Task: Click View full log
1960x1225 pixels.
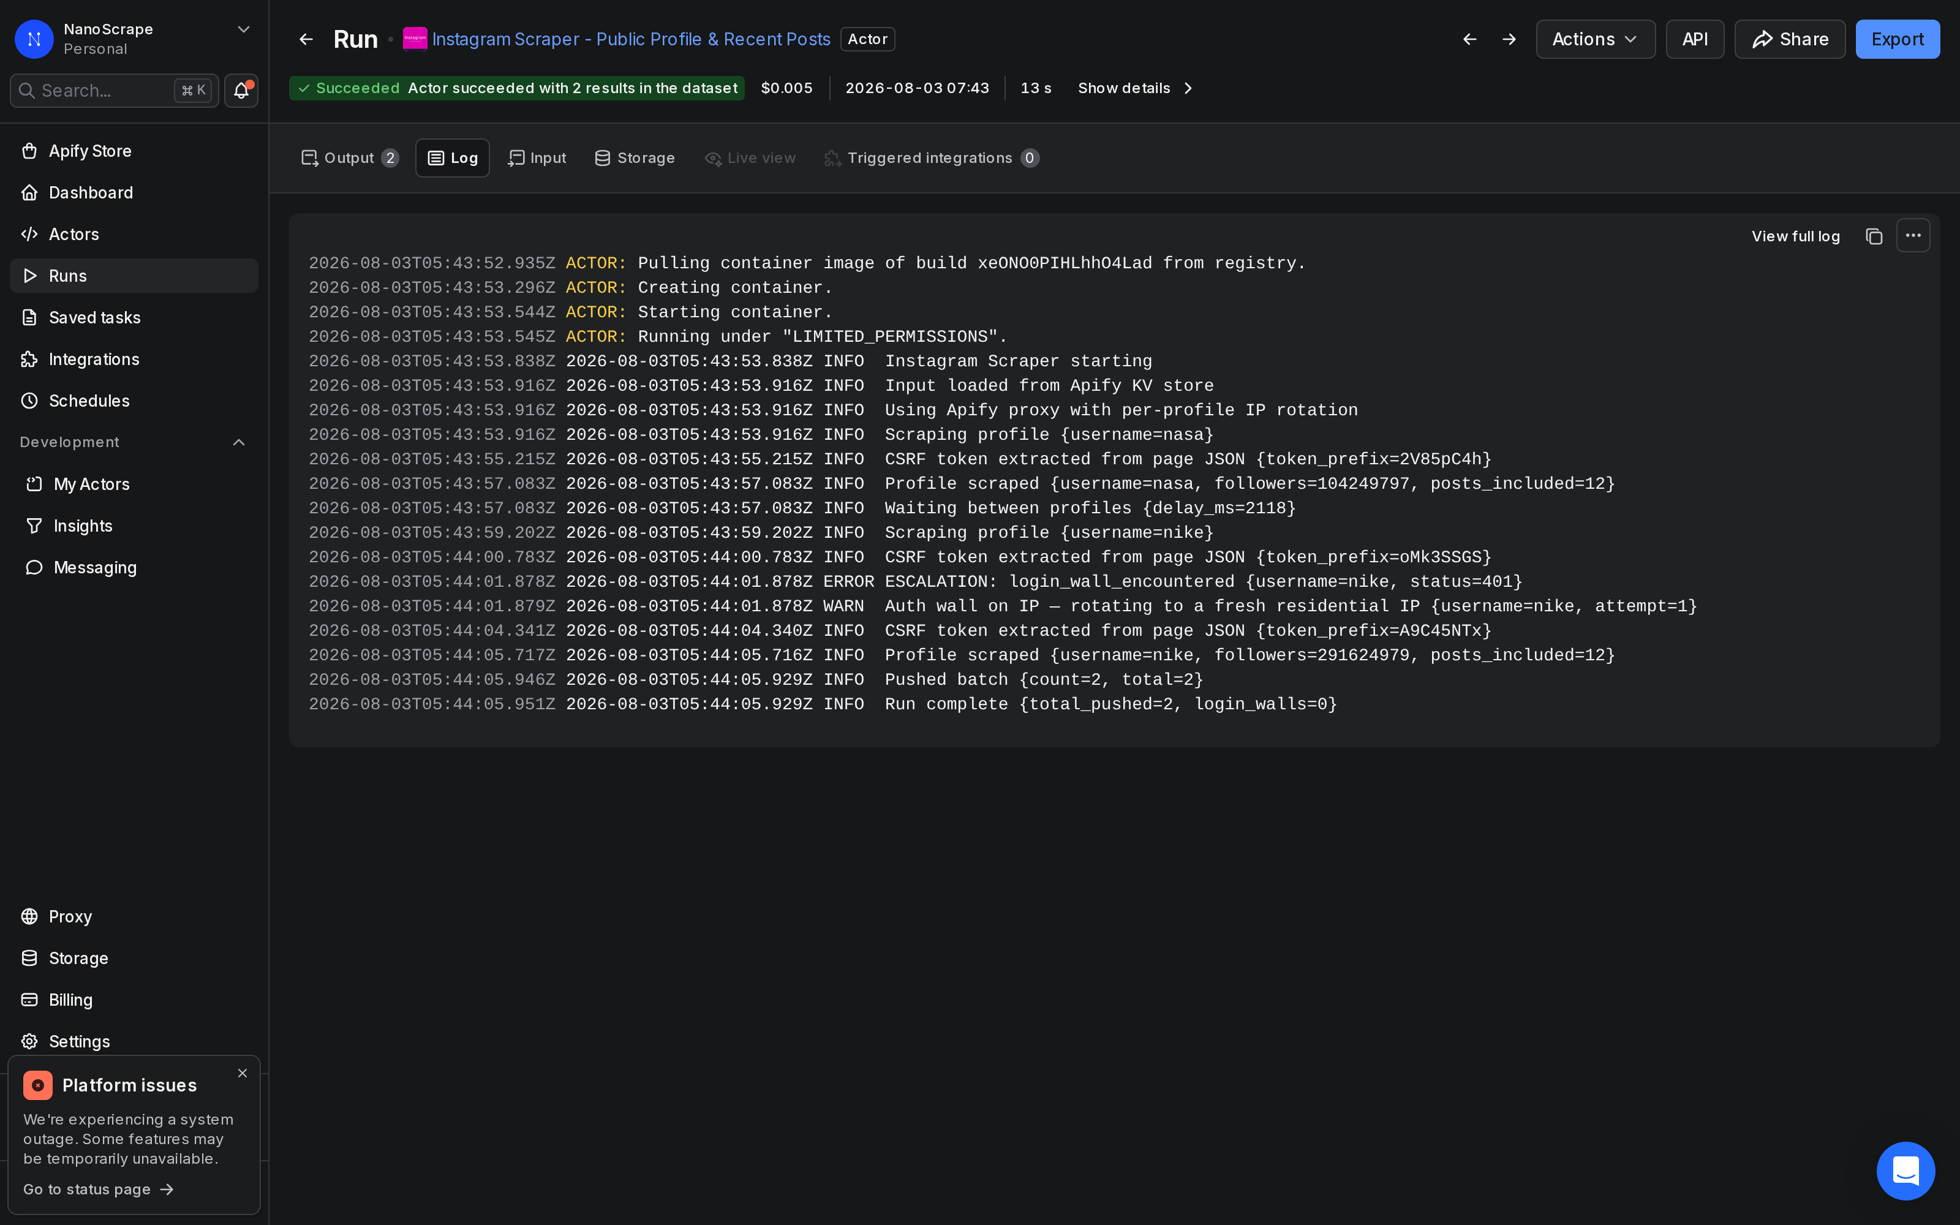Action: 1796,236
